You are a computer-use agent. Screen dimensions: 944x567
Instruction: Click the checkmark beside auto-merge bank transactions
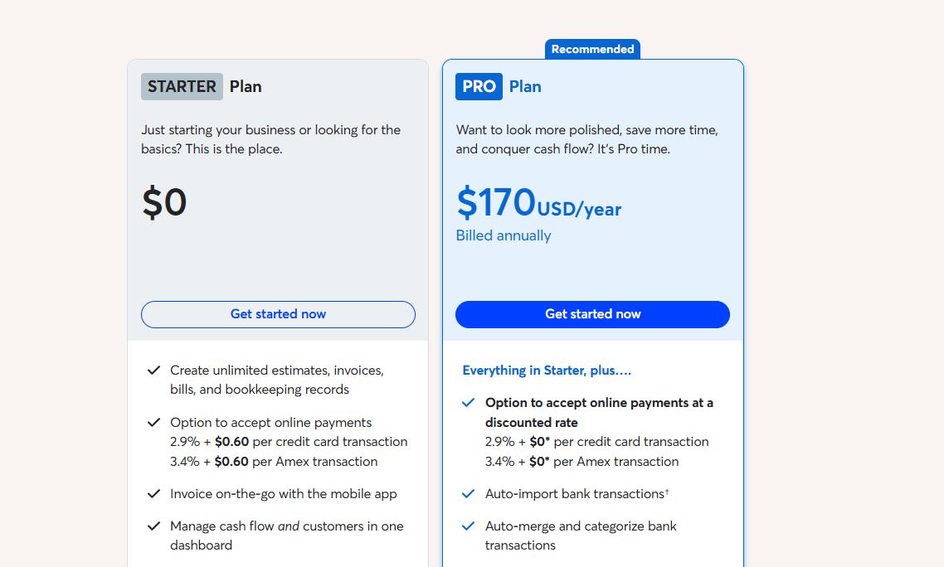click(x=468, y=526)
